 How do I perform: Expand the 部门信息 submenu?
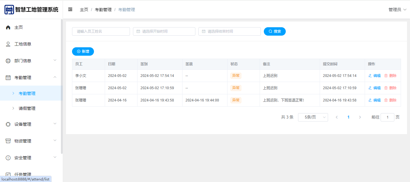(x=31, y=61)
